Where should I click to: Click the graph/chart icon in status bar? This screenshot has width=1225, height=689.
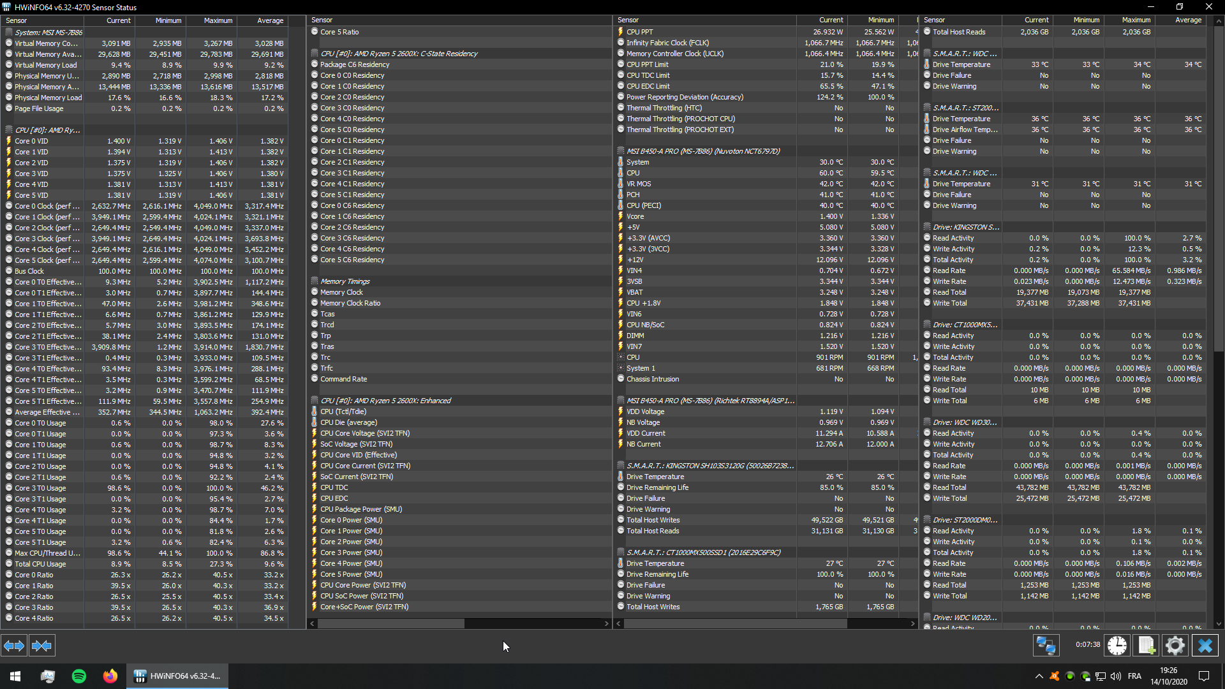[1146, 645]
